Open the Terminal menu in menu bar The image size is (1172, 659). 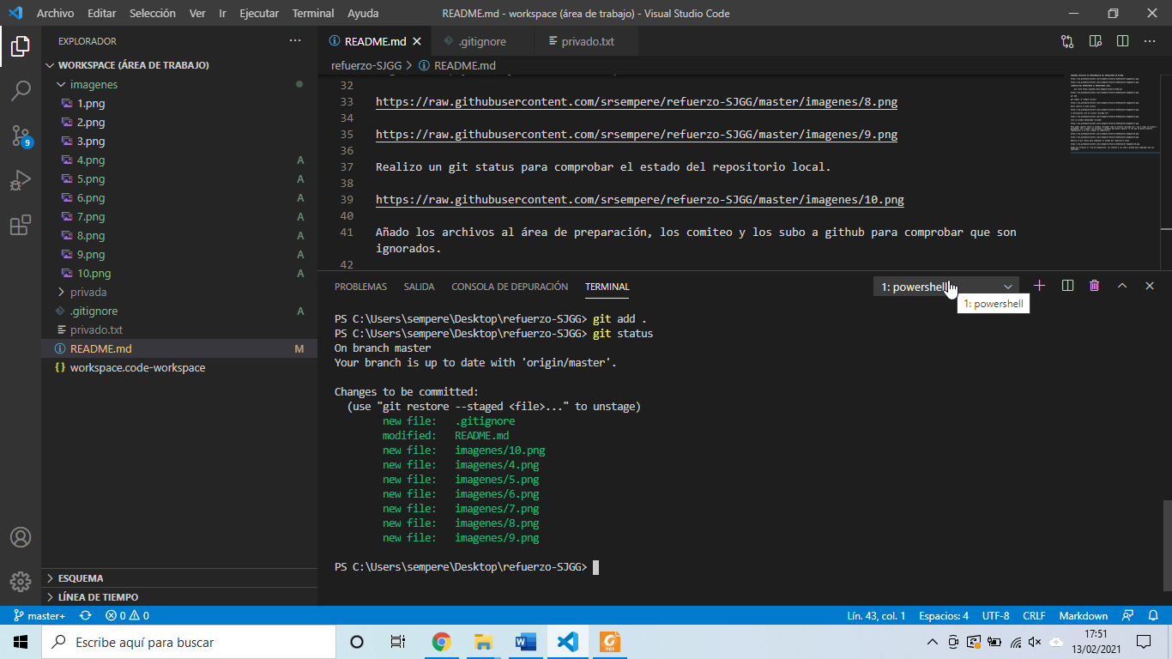pyautogui.click(x=313, y=14)
